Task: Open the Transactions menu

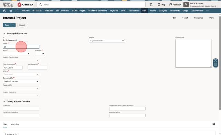Action: pos(134,11)
